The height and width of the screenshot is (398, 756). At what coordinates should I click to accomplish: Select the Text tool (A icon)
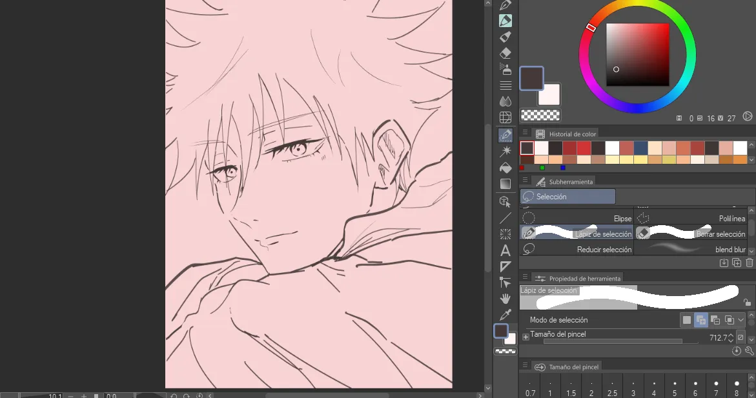[506, 250]
